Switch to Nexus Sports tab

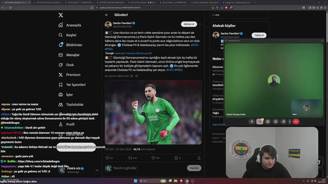coord(205,2)
